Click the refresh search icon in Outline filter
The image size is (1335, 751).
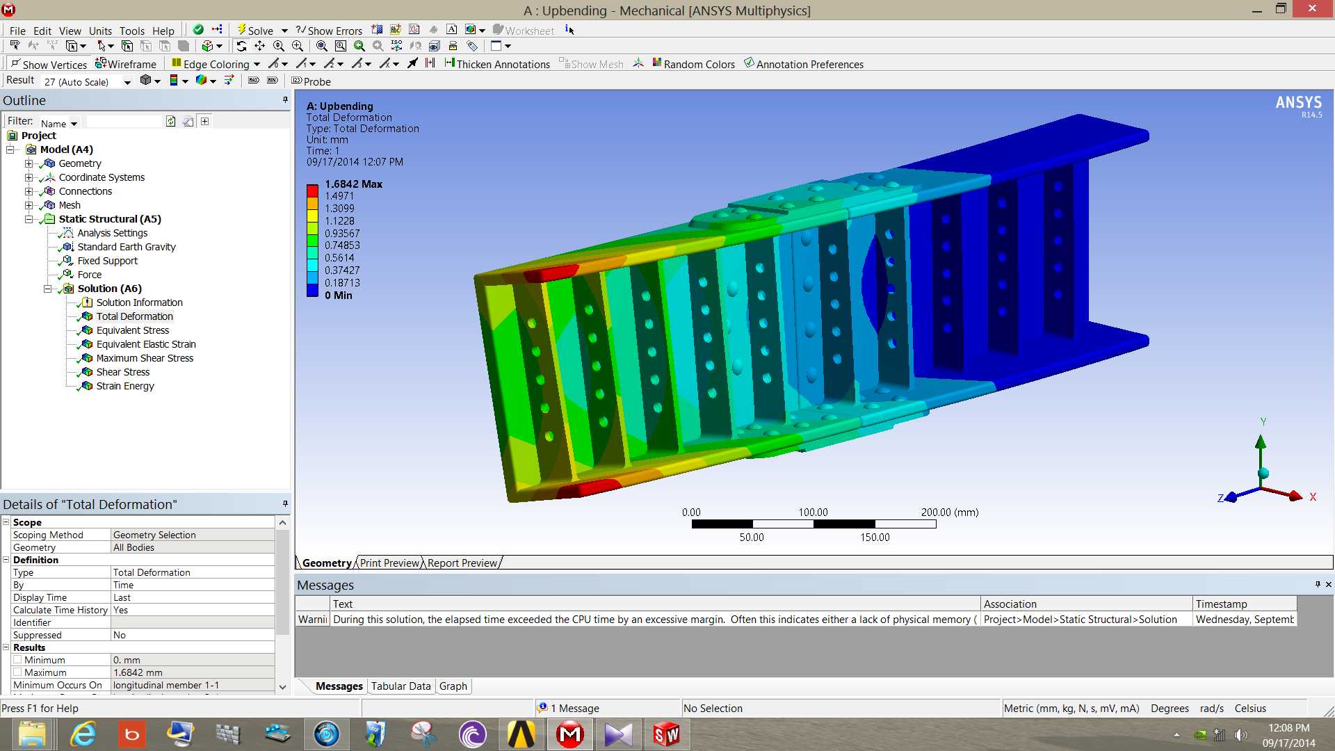170,121
